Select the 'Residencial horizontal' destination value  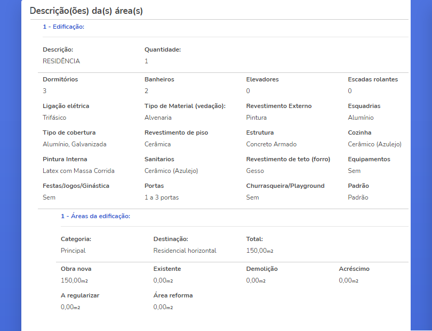click(185, 251)
